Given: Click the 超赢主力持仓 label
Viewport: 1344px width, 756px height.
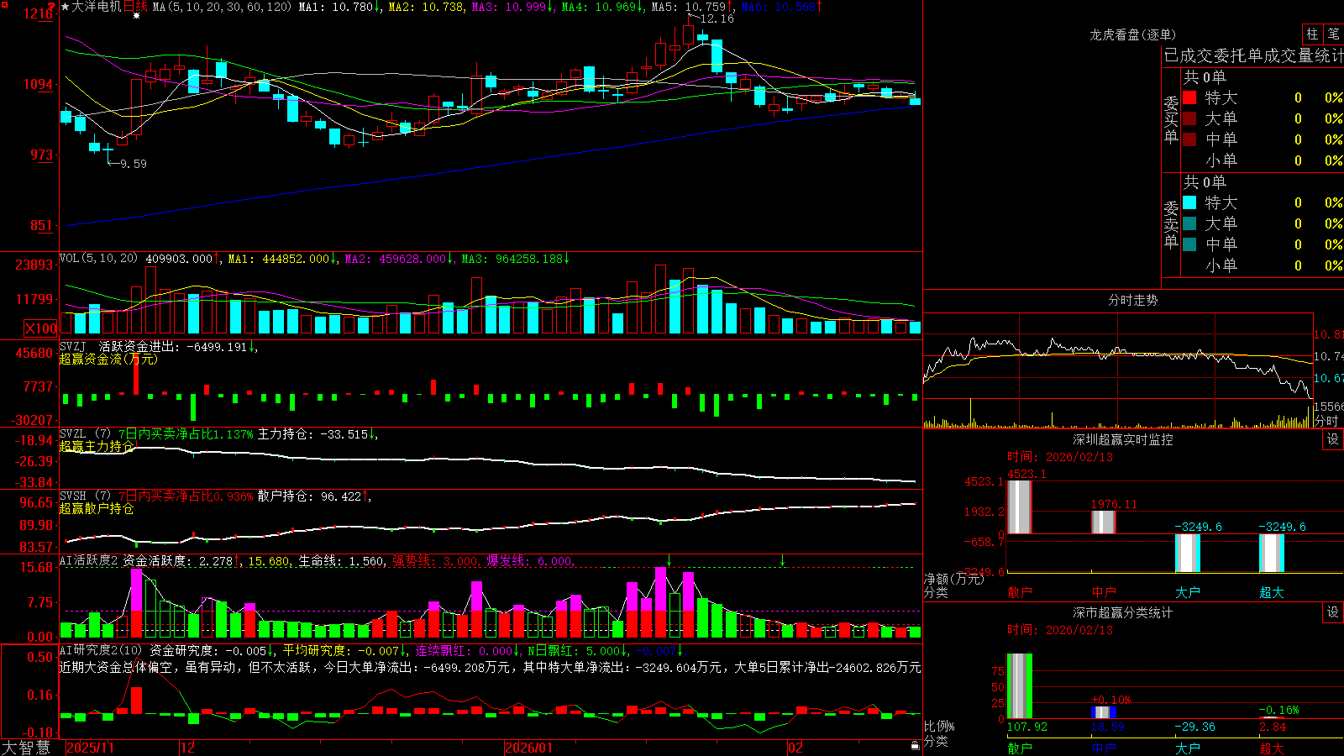Looking at the screenshot, I should 97,446.
